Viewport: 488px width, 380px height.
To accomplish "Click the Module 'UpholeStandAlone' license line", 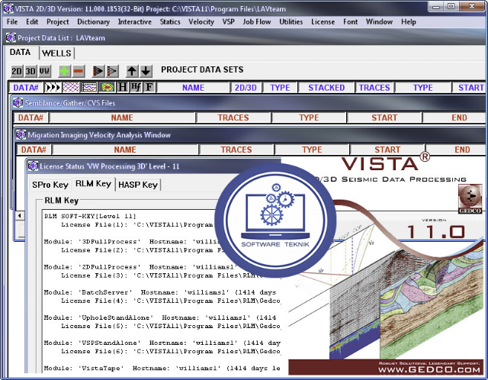I will (x=160, y=317).
